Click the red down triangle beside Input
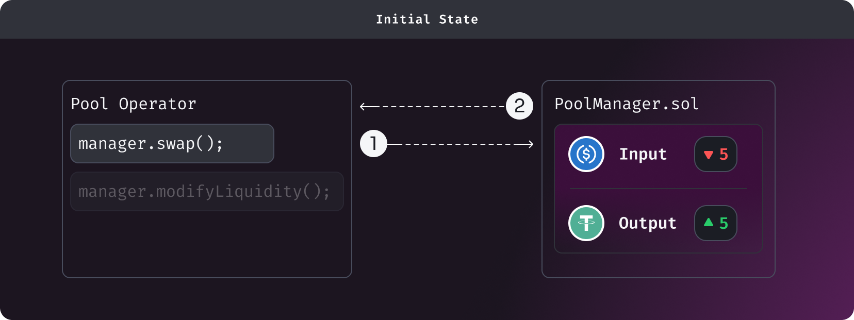854x320 pixels. tap(709, 155)
